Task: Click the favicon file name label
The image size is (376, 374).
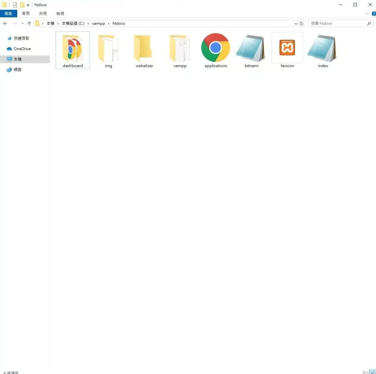Action: coord(287,65)
